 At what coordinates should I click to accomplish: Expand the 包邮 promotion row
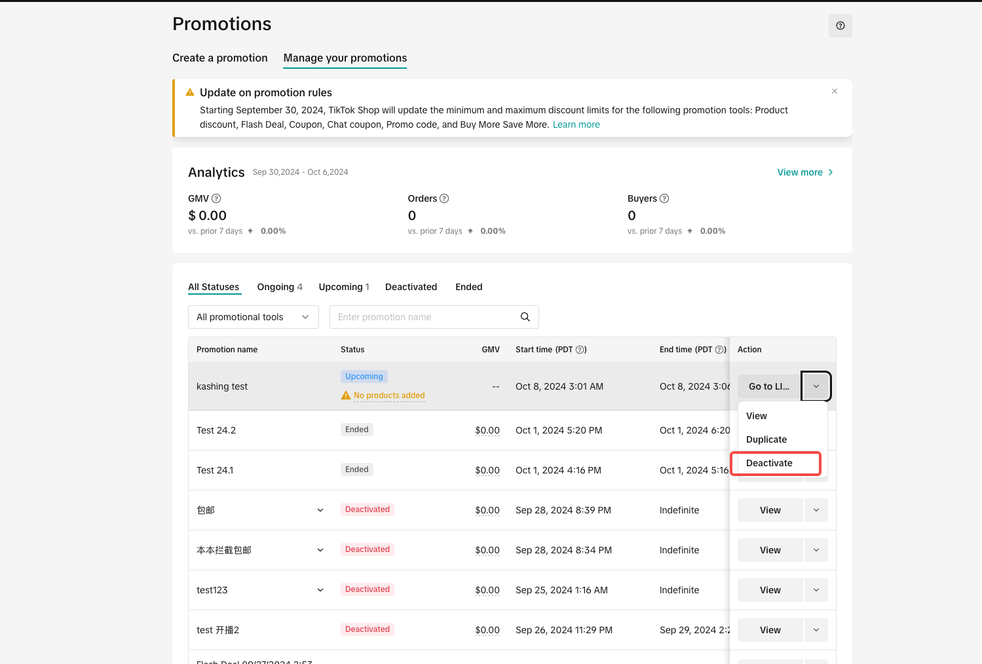point(320,510)
